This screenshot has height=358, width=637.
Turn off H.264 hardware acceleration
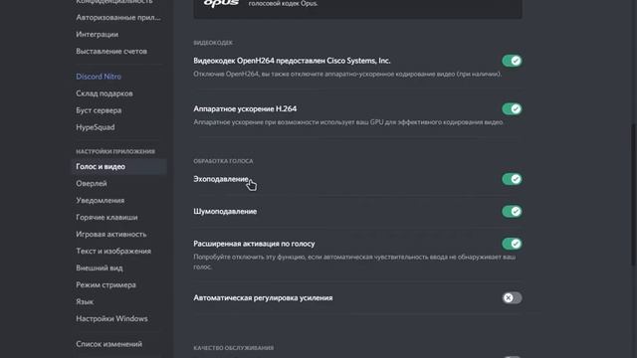tap(512, 108)
